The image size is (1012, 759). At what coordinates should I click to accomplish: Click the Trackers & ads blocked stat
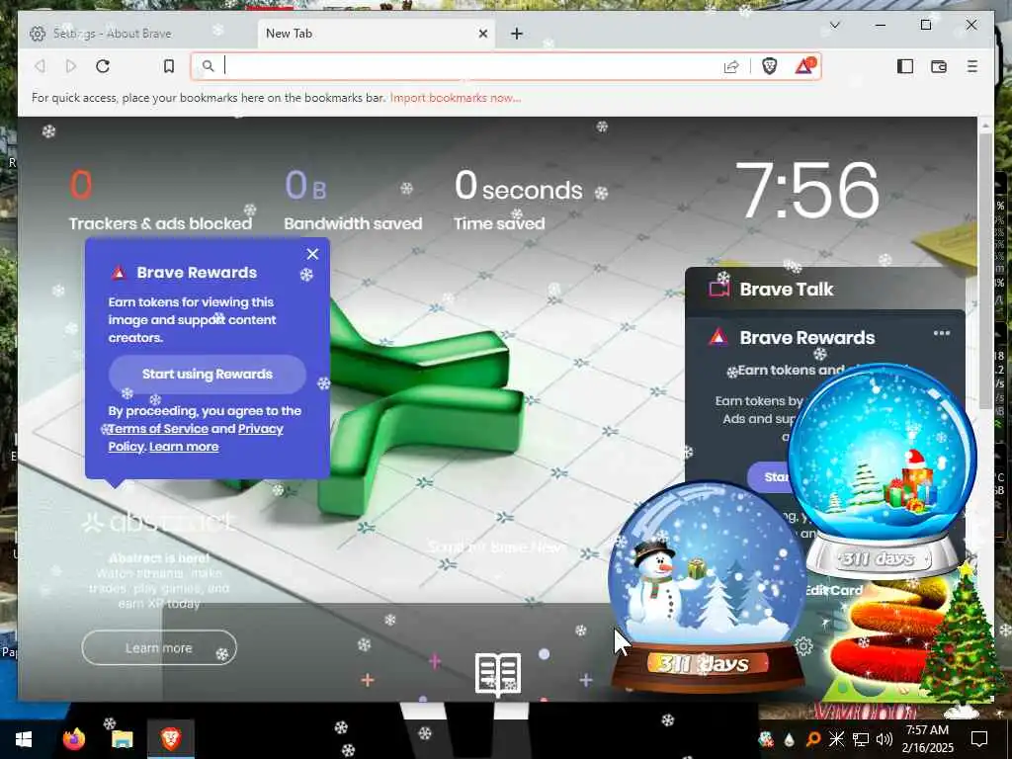pyautogui.click(x=160, y=202)
